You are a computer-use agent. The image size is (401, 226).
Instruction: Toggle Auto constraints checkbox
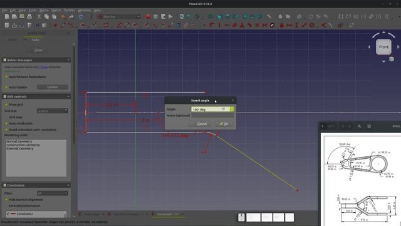click(x=6, y=123)
